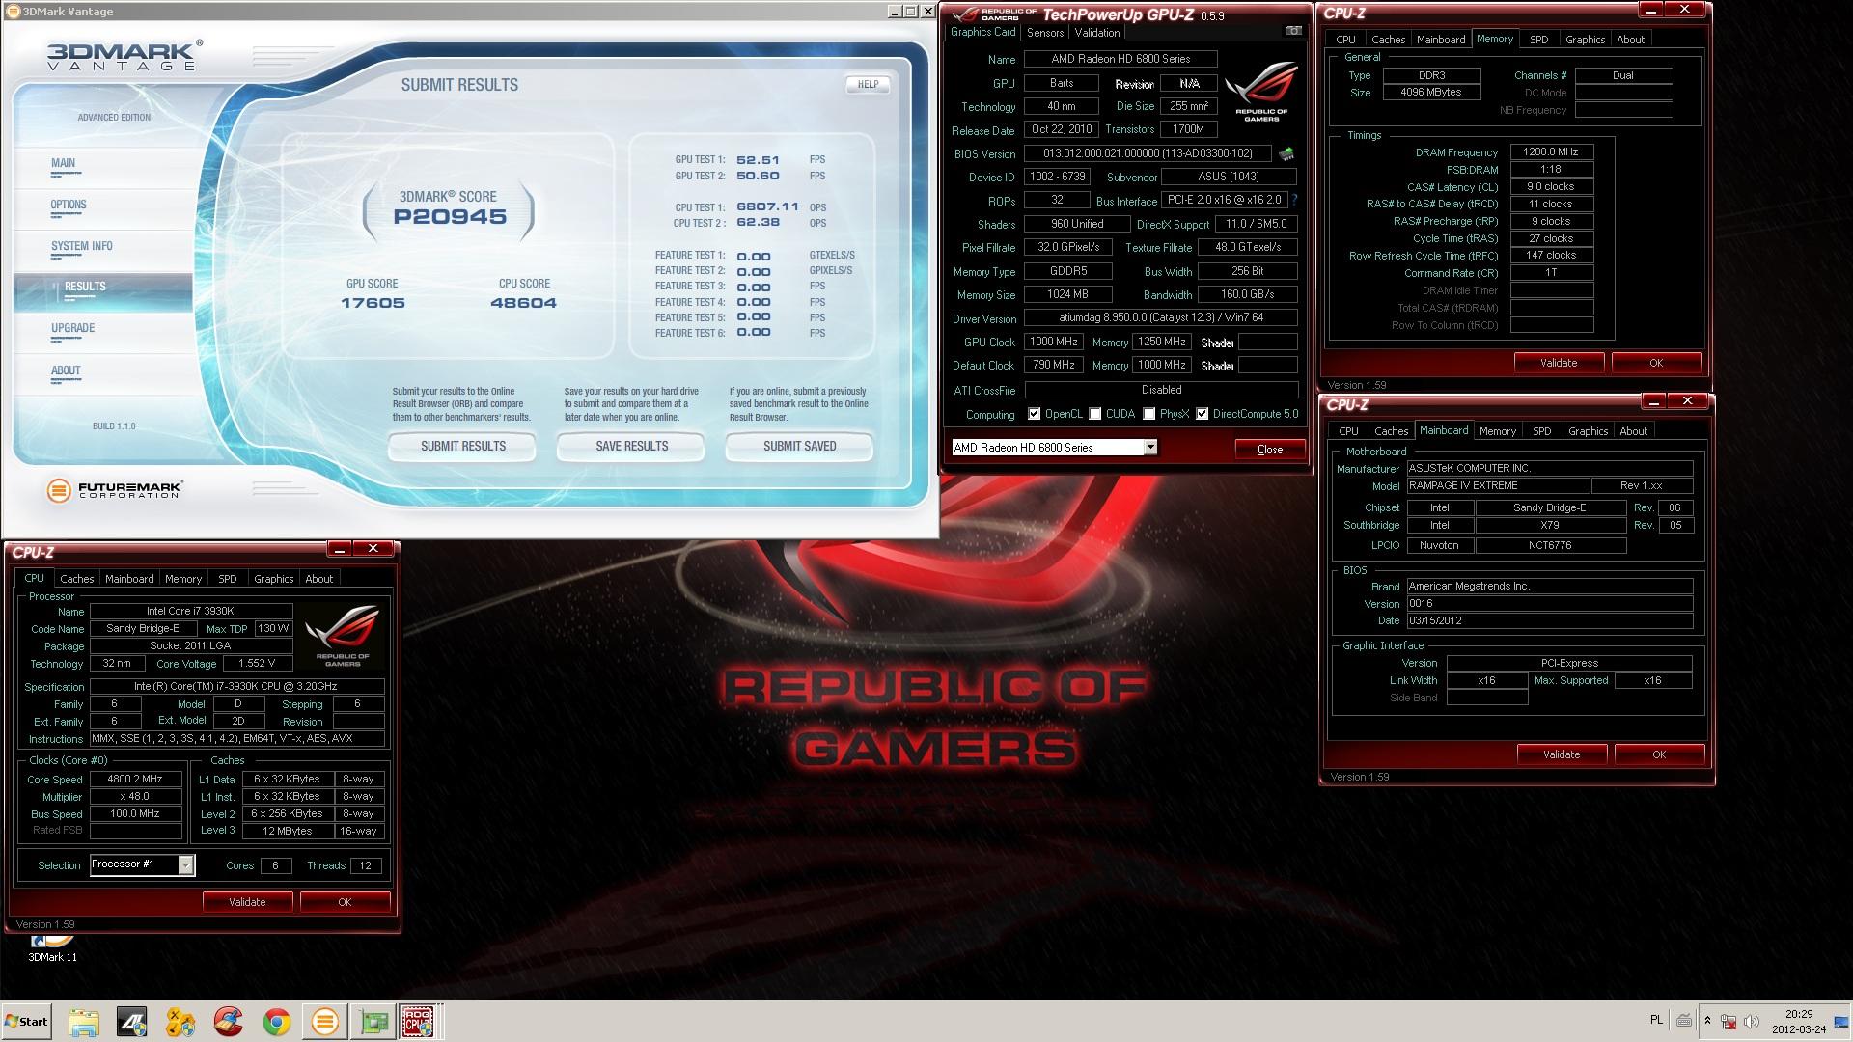The height and width of the screenshot is (1042, 1853).
Task: Click the on-screen keyboard language bar icon
Action: tap(1684, 1021)
